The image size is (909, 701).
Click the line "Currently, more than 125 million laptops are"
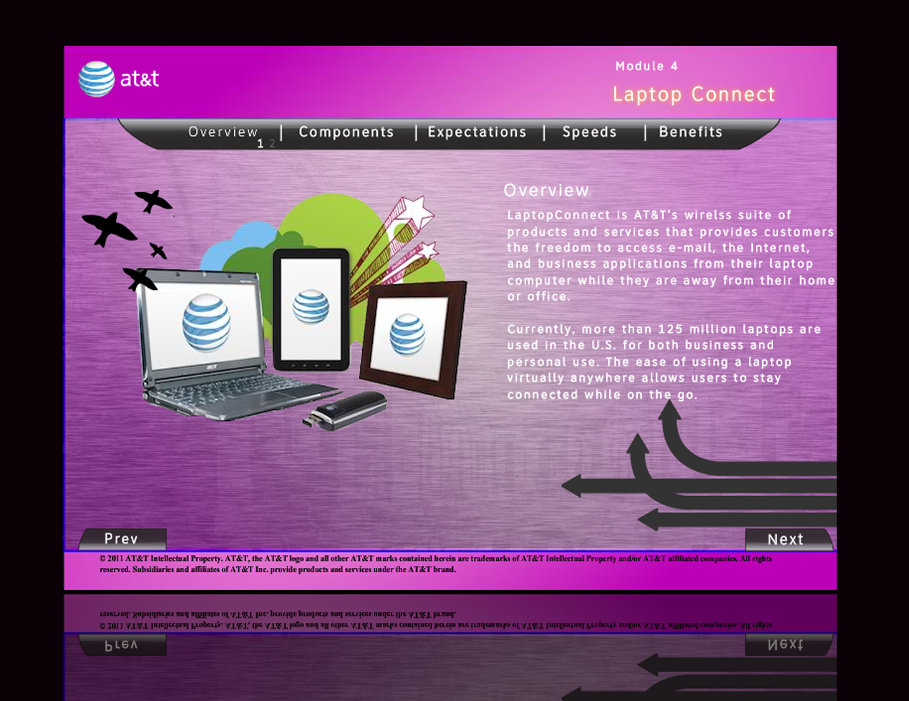point(664,329)
